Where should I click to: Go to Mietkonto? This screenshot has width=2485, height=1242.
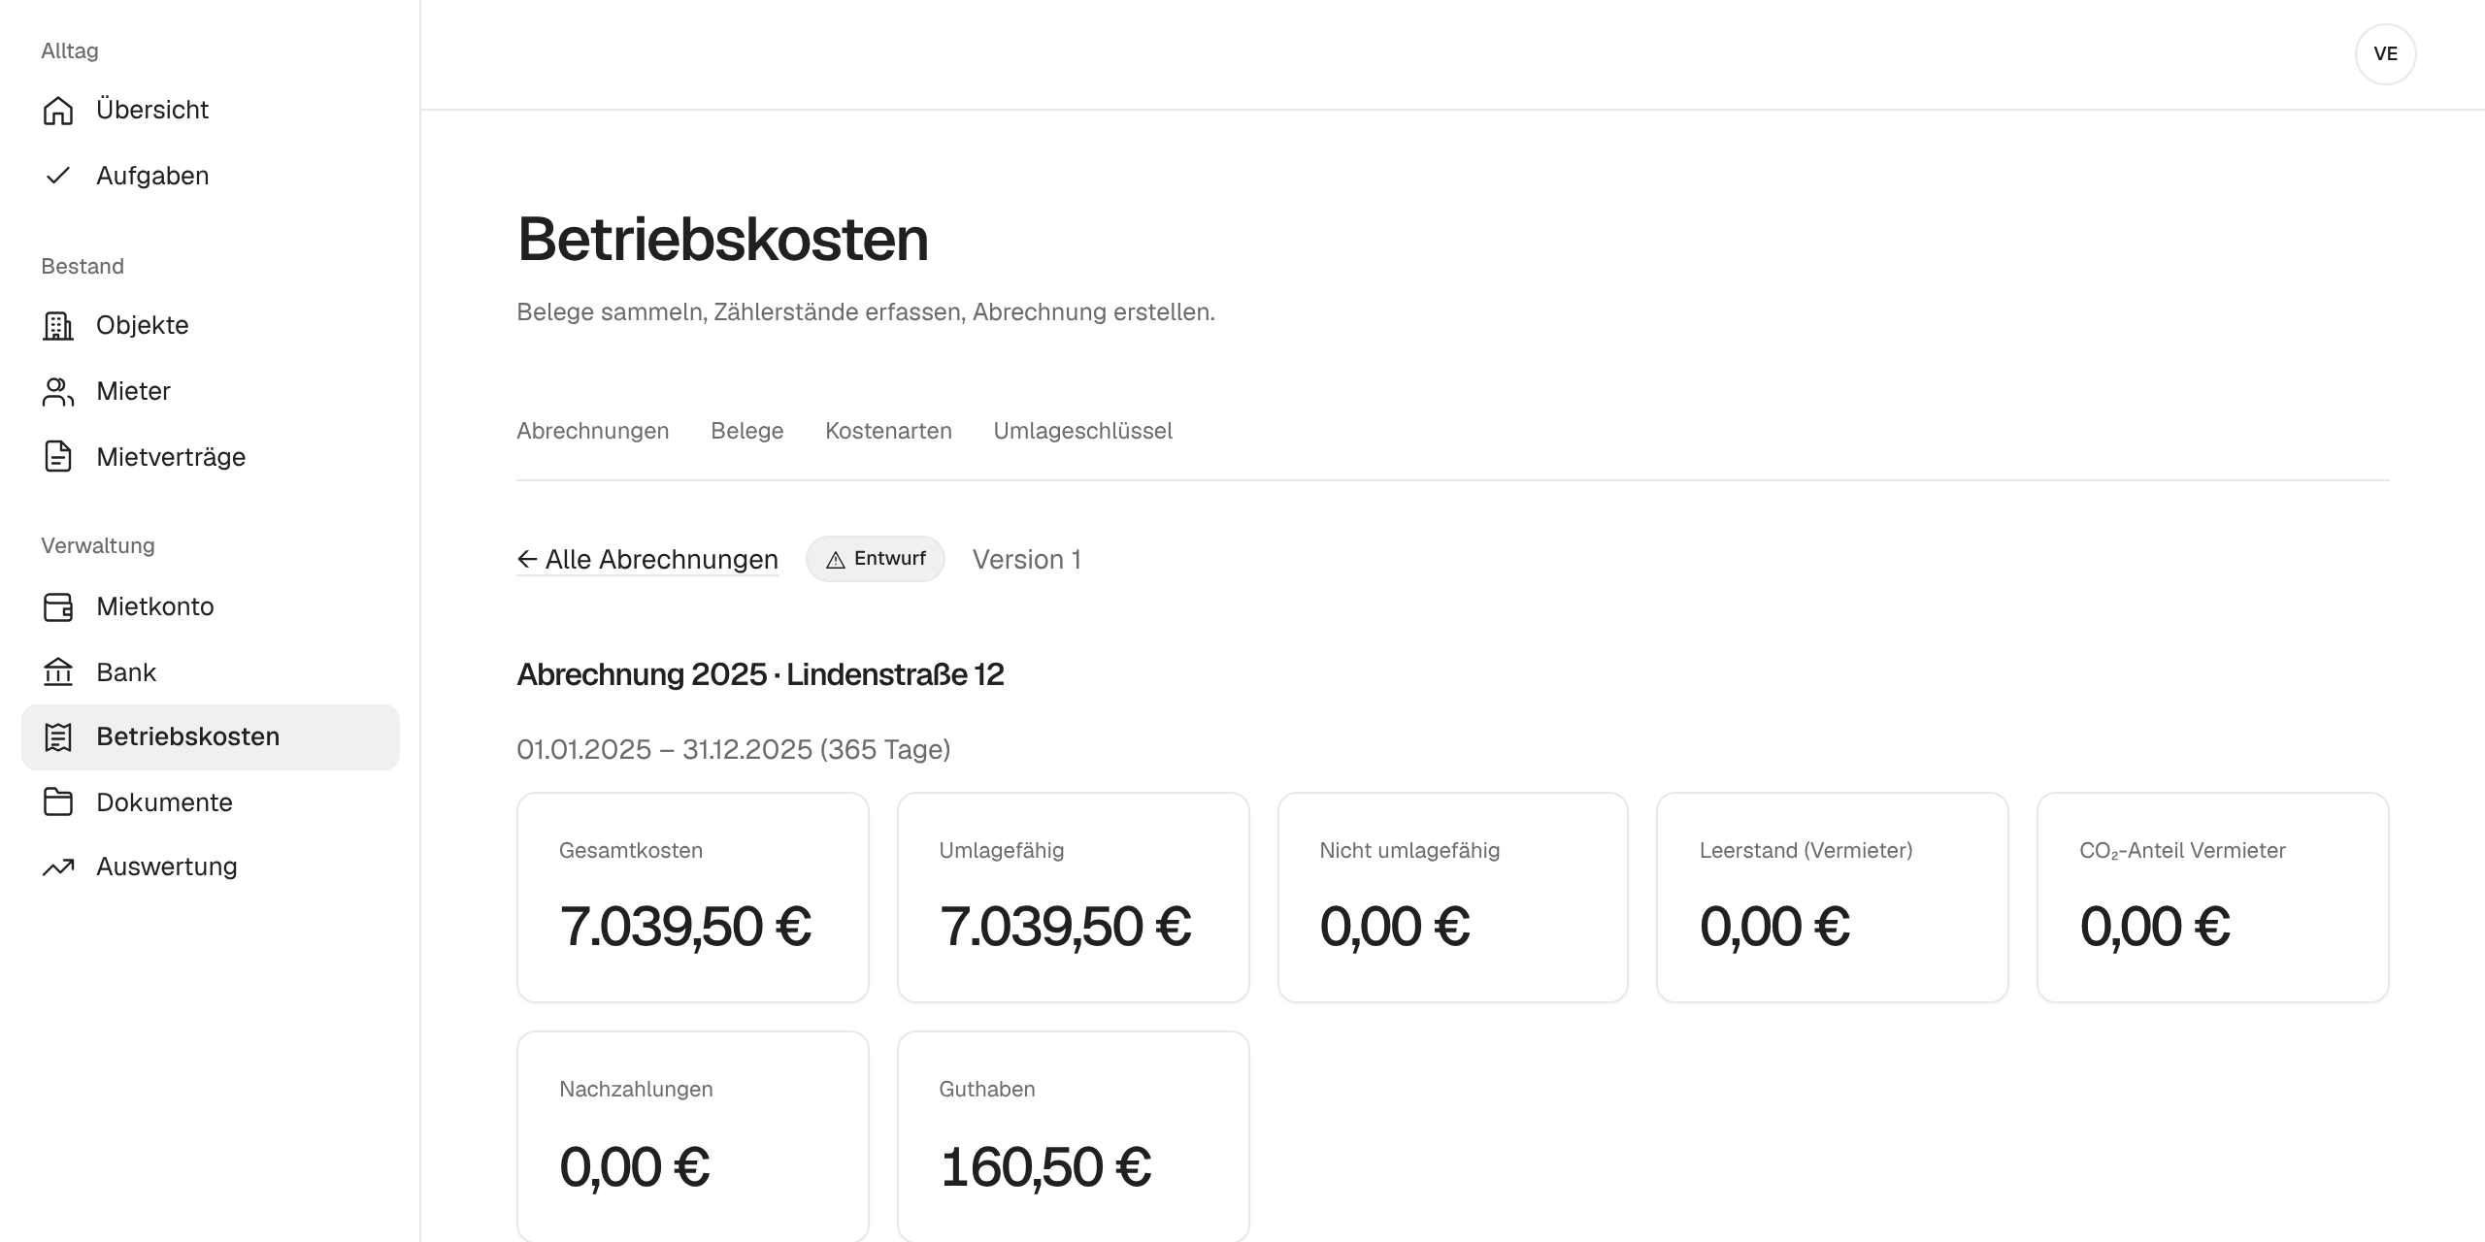(x=211, y=607)
